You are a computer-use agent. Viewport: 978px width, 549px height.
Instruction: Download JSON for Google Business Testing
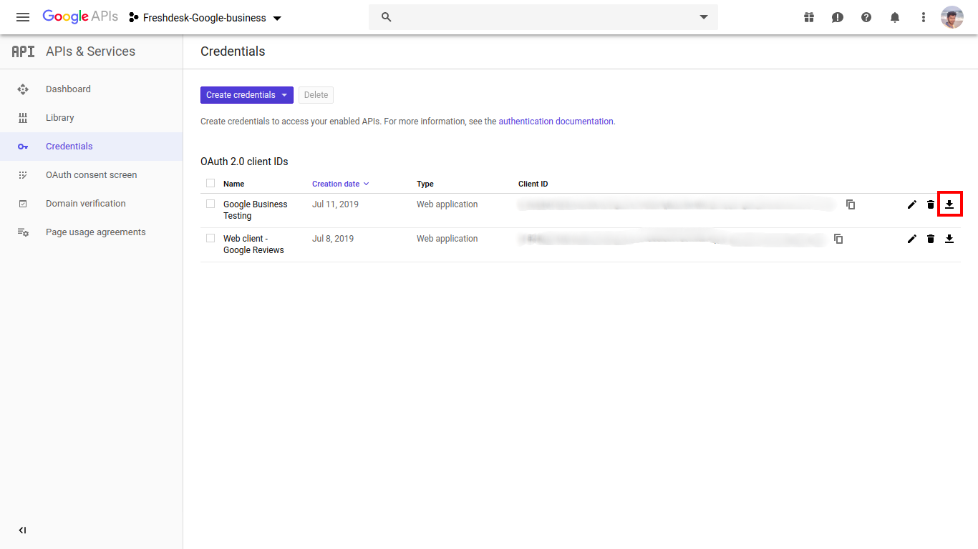click(949, 204)
